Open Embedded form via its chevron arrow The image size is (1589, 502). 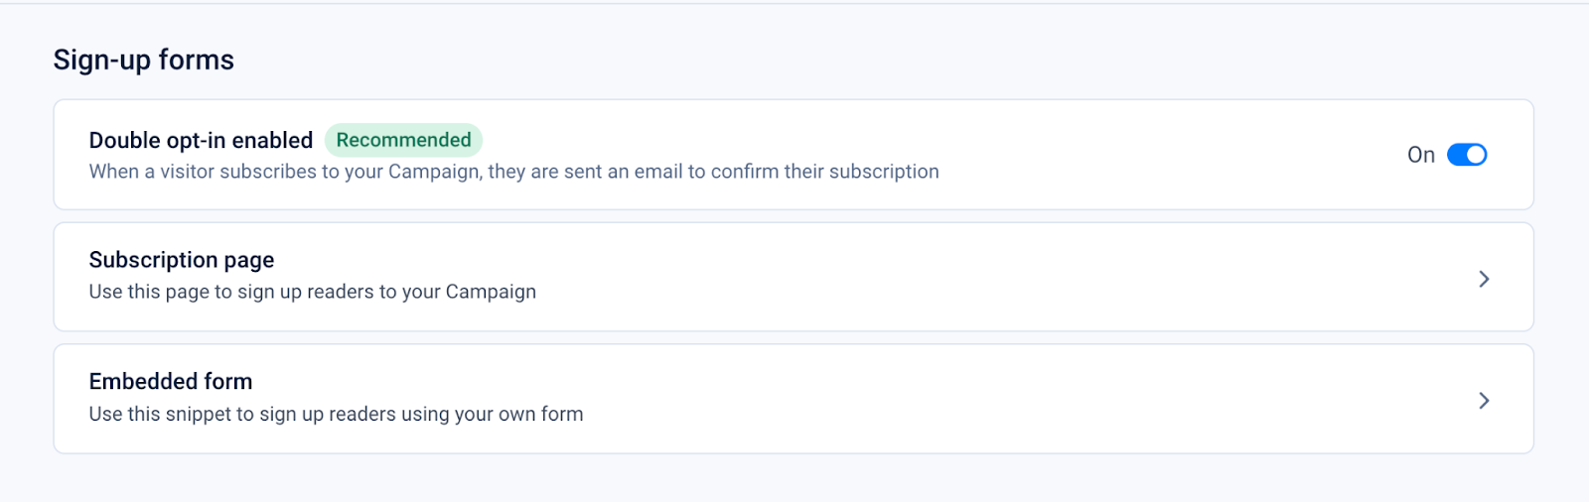click(x=1484, y=401)
